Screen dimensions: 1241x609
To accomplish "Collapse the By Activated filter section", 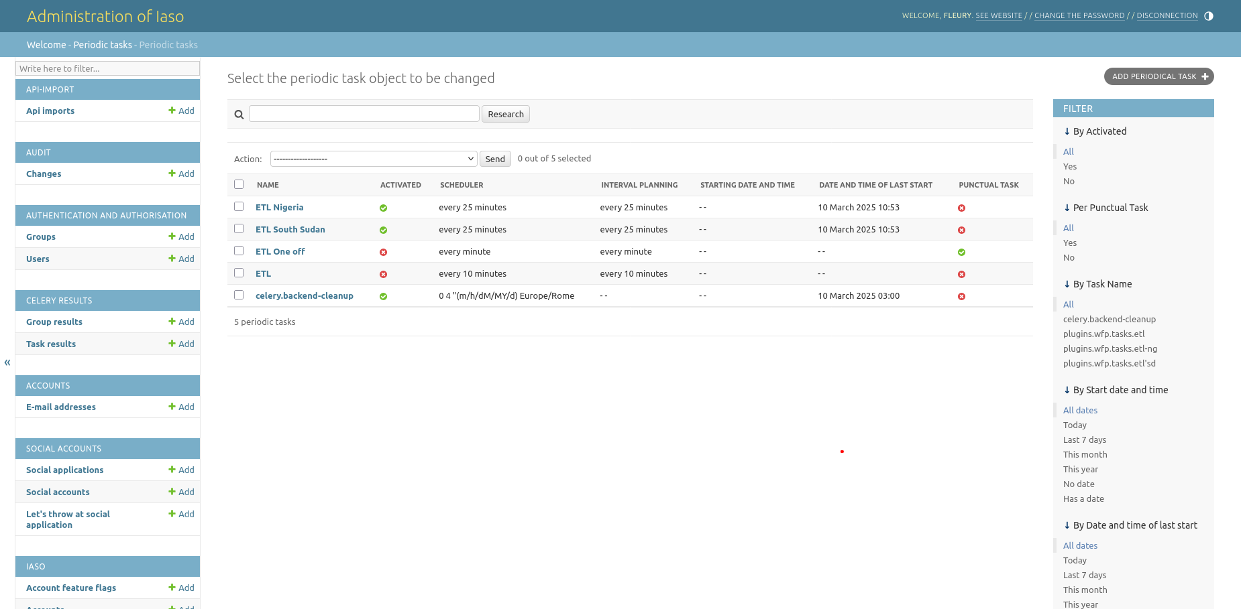I will [1095, 131].
